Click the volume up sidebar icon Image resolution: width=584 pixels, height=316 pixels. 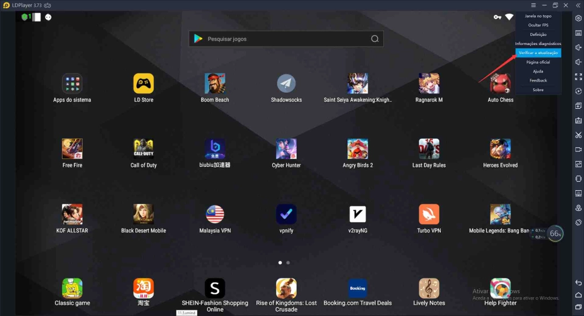click(578, 48)
